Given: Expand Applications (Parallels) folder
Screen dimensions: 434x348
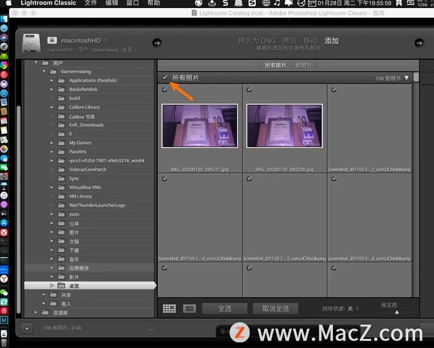Looking at the screenshot, I should pos(52,80).
